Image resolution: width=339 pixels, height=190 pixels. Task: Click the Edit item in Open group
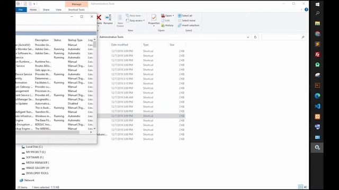click(166, 21)
